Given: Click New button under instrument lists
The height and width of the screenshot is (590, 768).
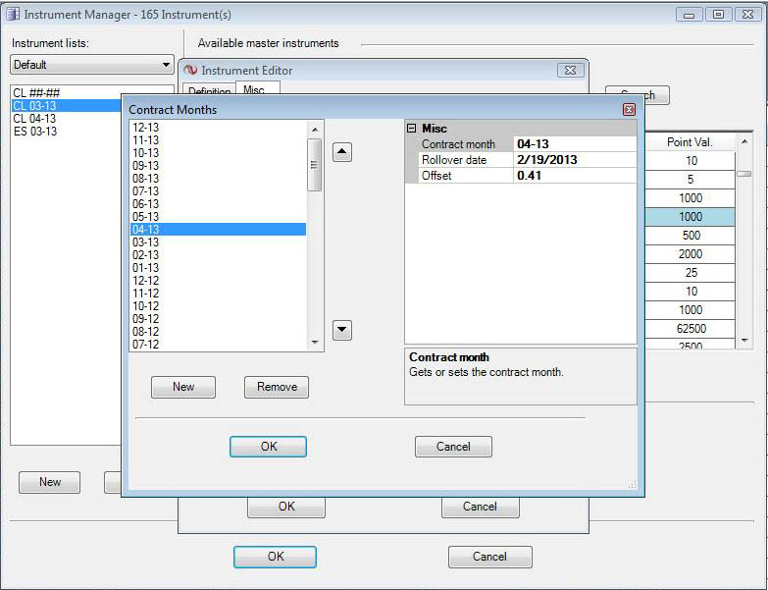Looking at the screenshot, I should click(49, 482).
